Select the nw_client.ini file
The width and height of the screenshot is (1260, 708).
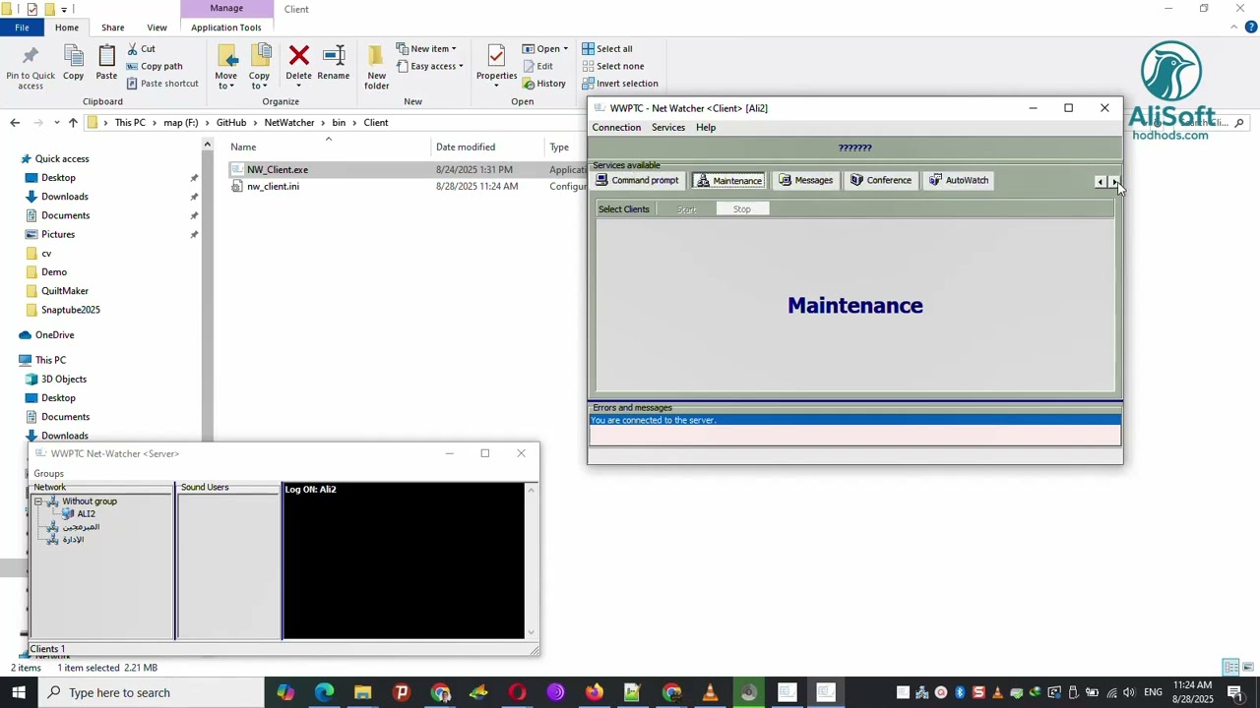[x=273, y=186]
